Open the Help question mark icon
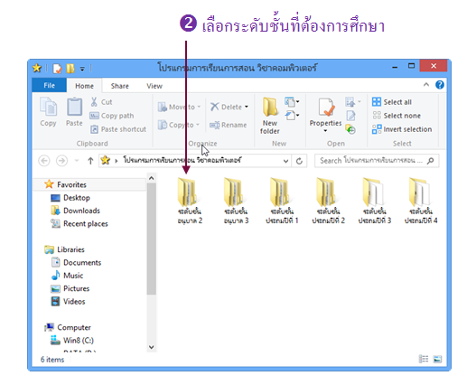This screenshot has width=476, height=385. tap(440, 85)
